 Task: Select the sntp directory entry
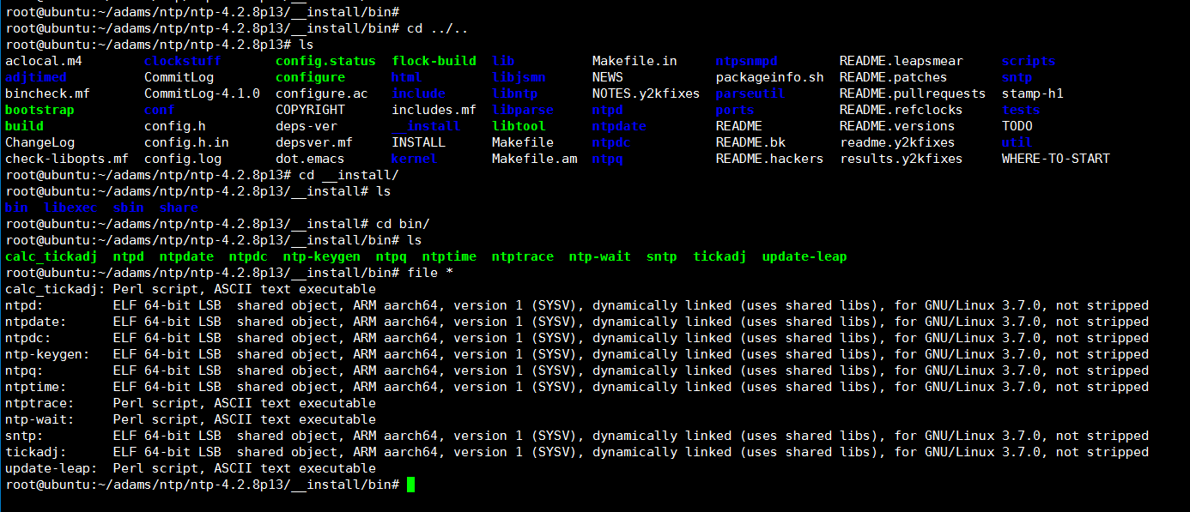[1017, 76]
